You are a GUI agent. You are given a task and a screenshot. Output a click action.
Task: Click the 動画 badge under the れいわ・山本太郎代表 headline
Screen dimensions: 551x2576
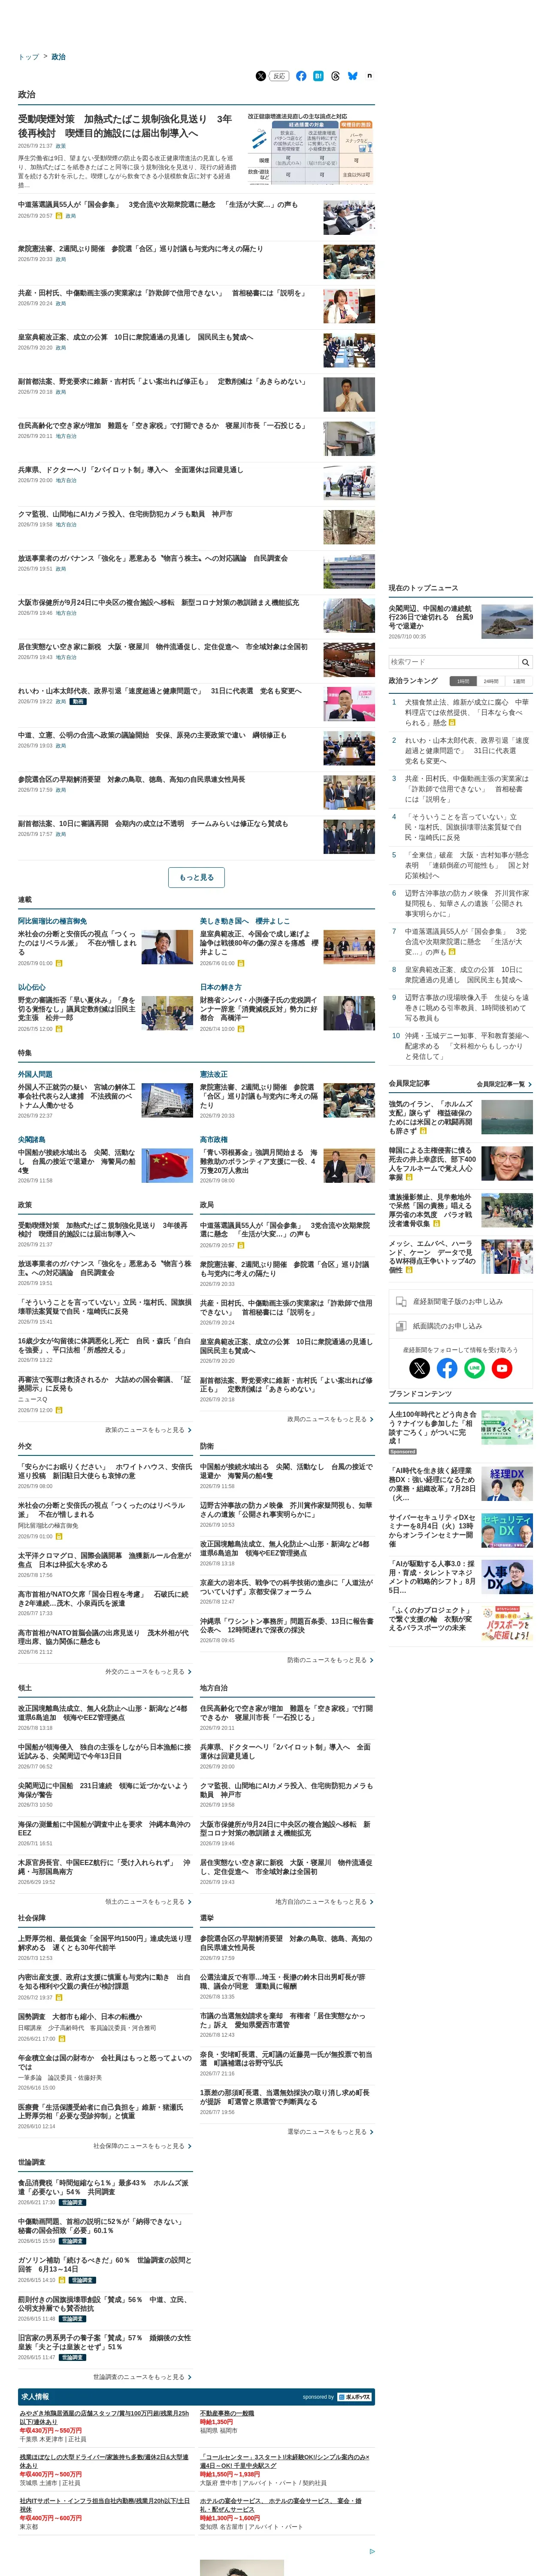tap(78, 701)
